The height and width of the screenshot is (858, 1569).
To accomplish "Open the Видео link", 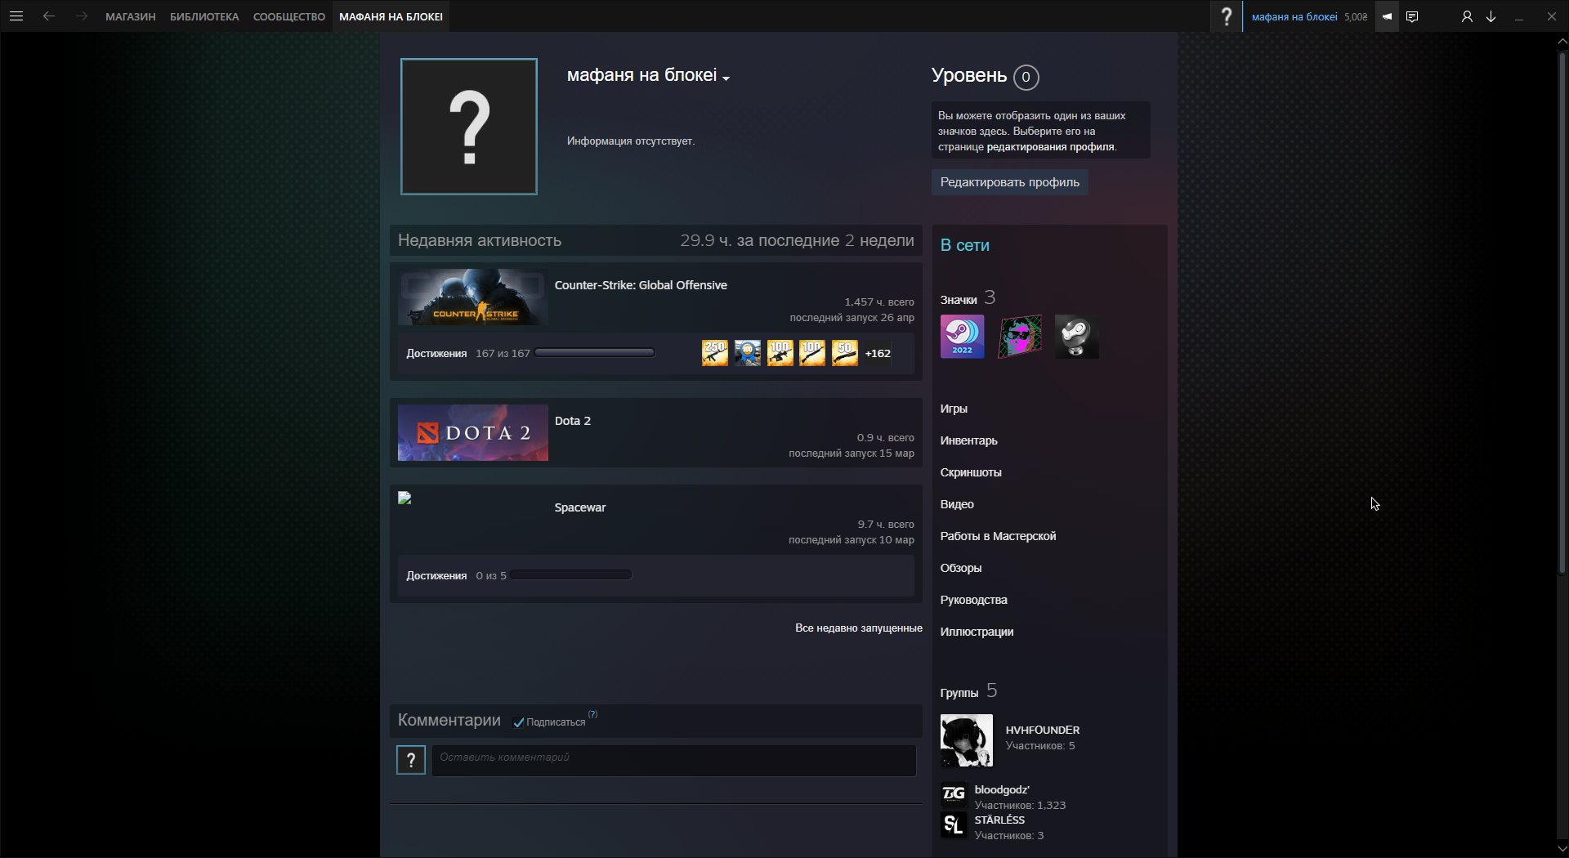I will point(957,504).
